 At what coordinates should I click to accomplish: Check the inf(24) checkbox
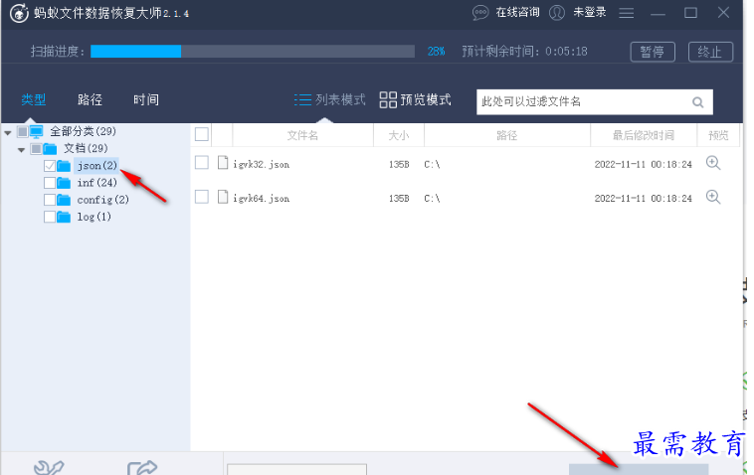tap(50, 183)
